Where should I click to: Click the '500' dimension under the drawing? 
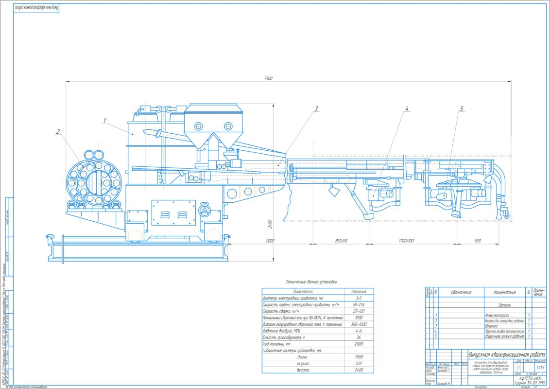(478, 241)
